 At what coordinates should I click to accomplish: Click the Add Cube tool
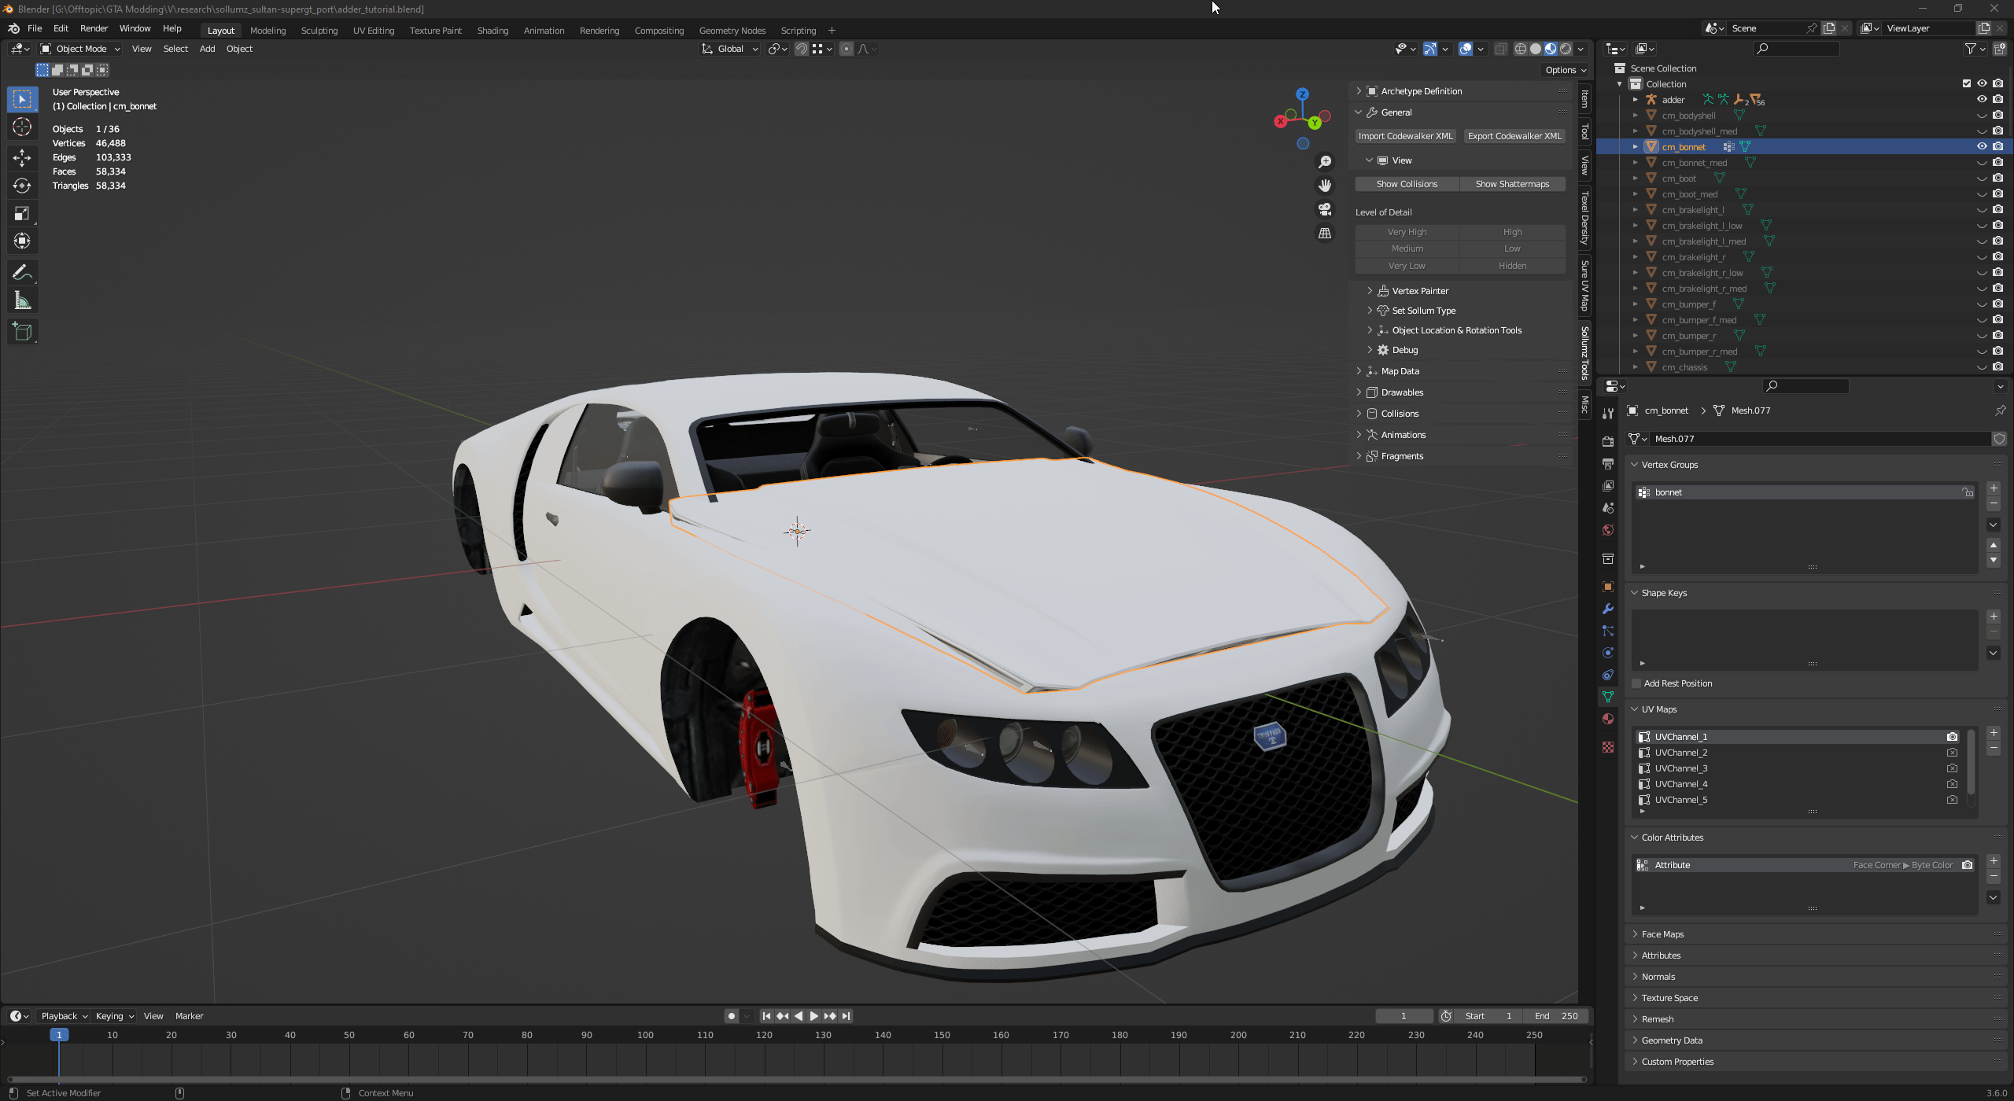(22, 331)
